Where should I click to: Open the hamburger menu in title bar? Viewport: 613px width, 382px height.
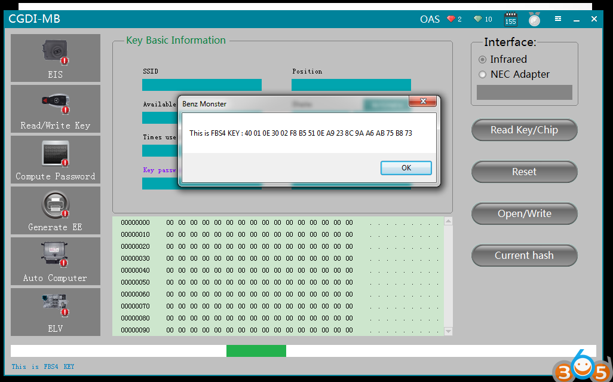(x=558, y=19)
